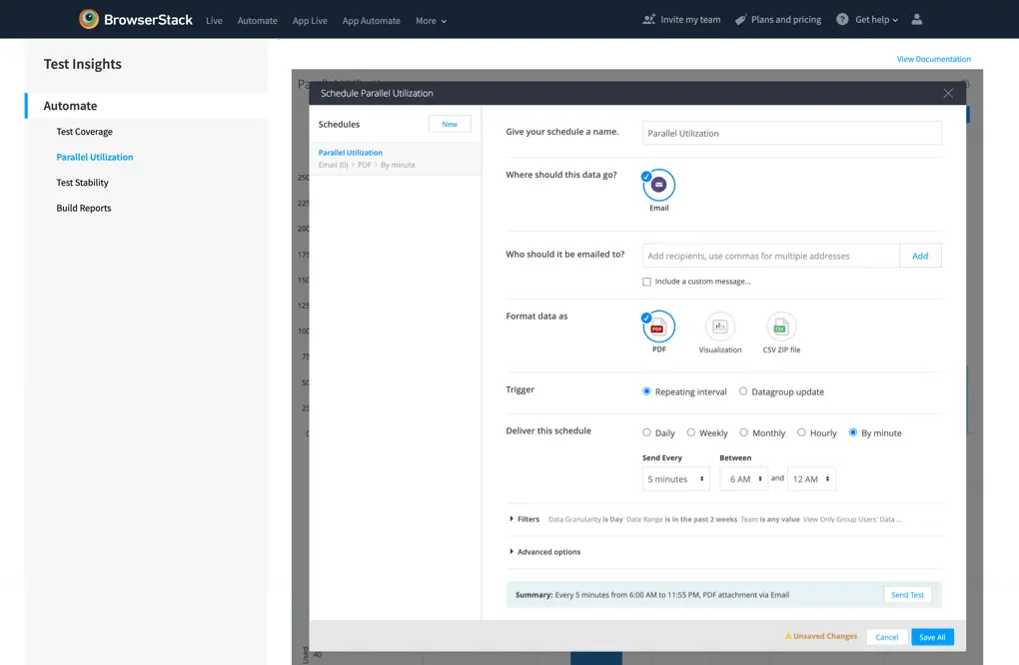
Task: Close the Schedule Parallel Utilization dialog
Action: [x=948, y=93]
